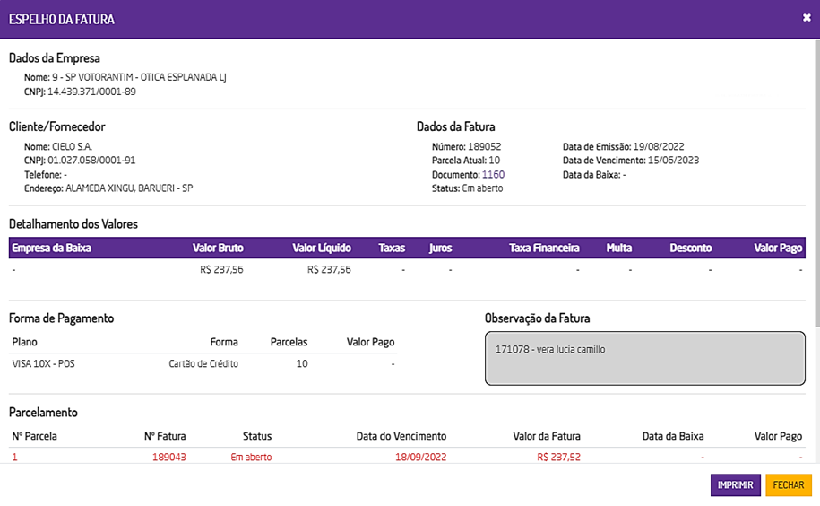Select the VISA 10X - POS plan row
The width and height of the screenshot is (820, 506).
click(43, 364)
